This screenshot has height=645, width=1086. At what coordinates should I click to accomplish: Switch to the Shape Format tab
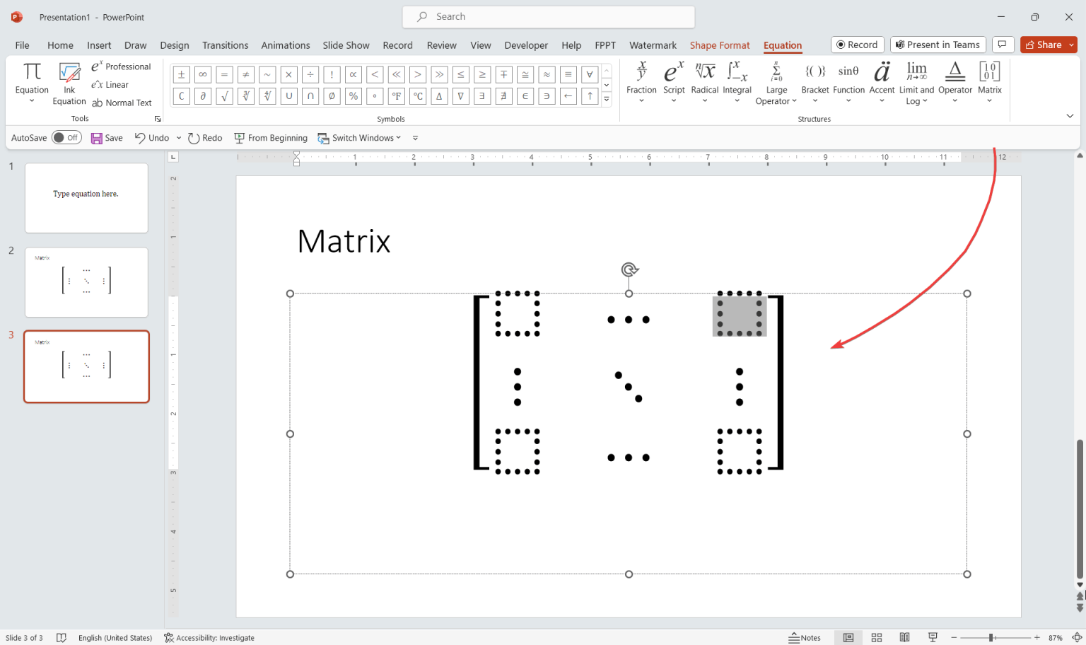(720, 45)
